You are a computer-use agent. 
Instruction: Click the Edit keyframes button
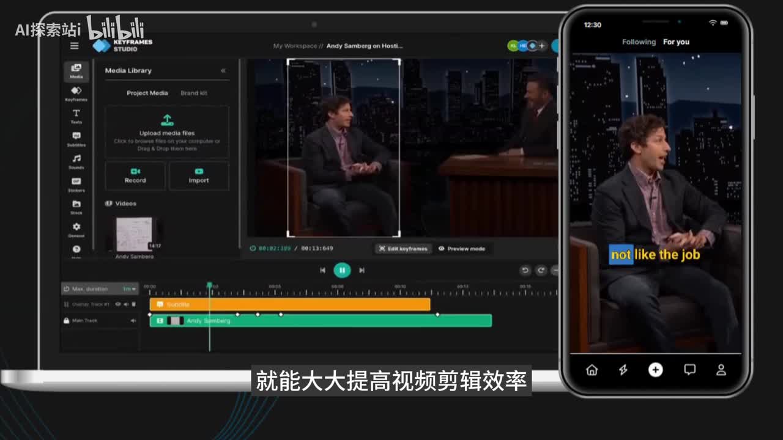pyautogui.click(x=403, y=249)
